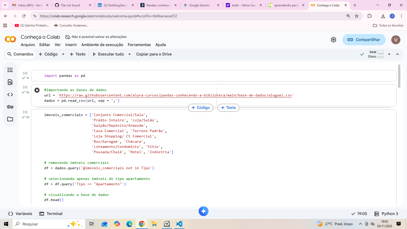Open the Ferramentas menu
407x229 pixels.
point(139,45)
